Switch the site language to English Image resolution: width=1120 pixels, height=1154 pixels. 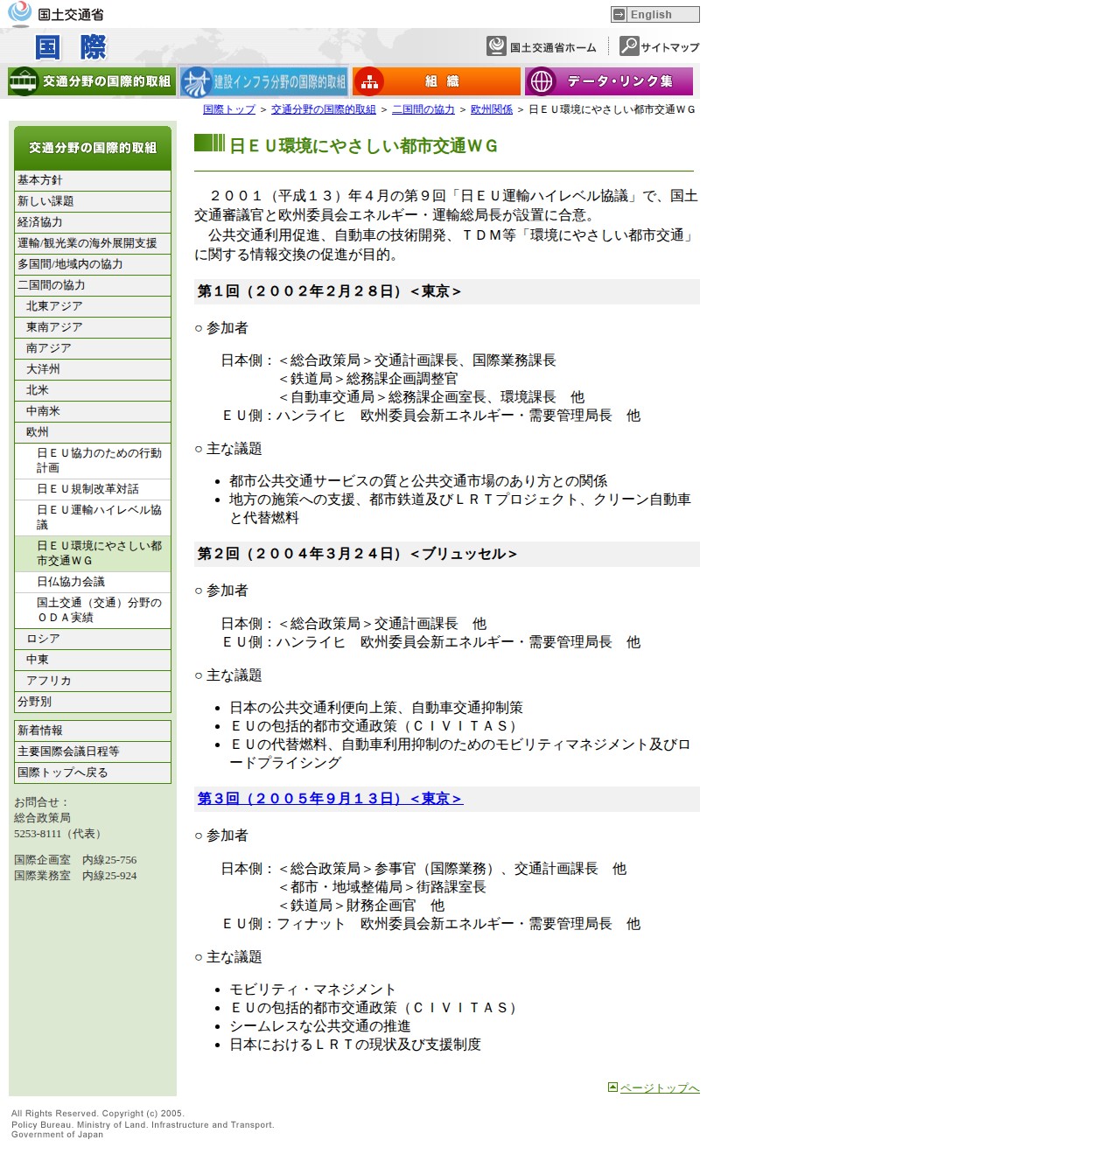point(655,14)
